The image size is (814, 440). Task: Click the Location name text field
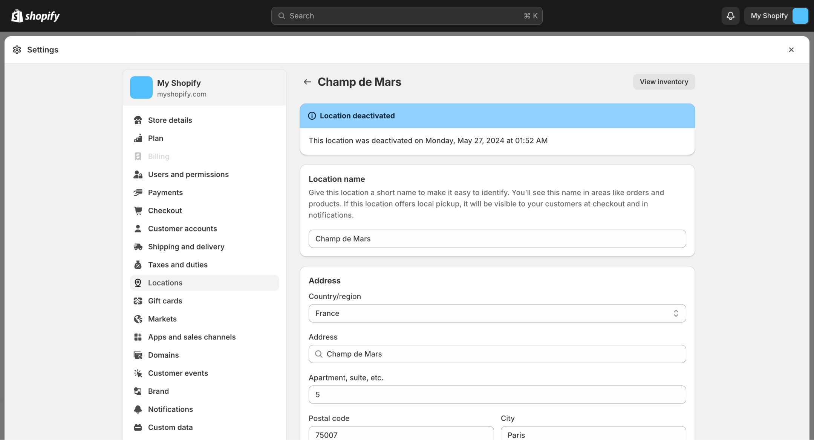[497, 239]
